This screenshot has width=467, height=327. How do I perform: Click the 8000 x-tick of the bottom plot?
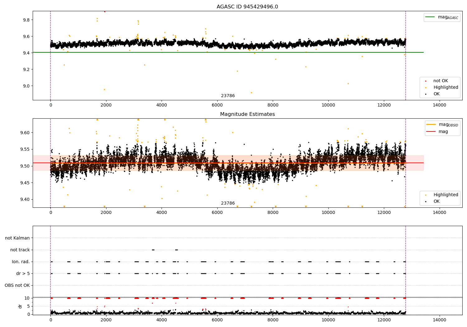(x=273, y=320)
